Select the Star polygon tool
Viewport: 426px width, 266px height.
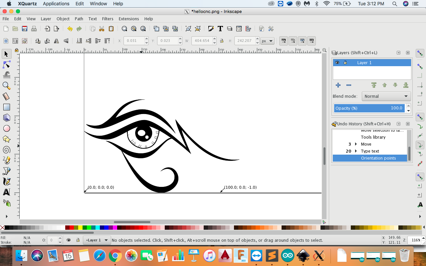point(6,139)
